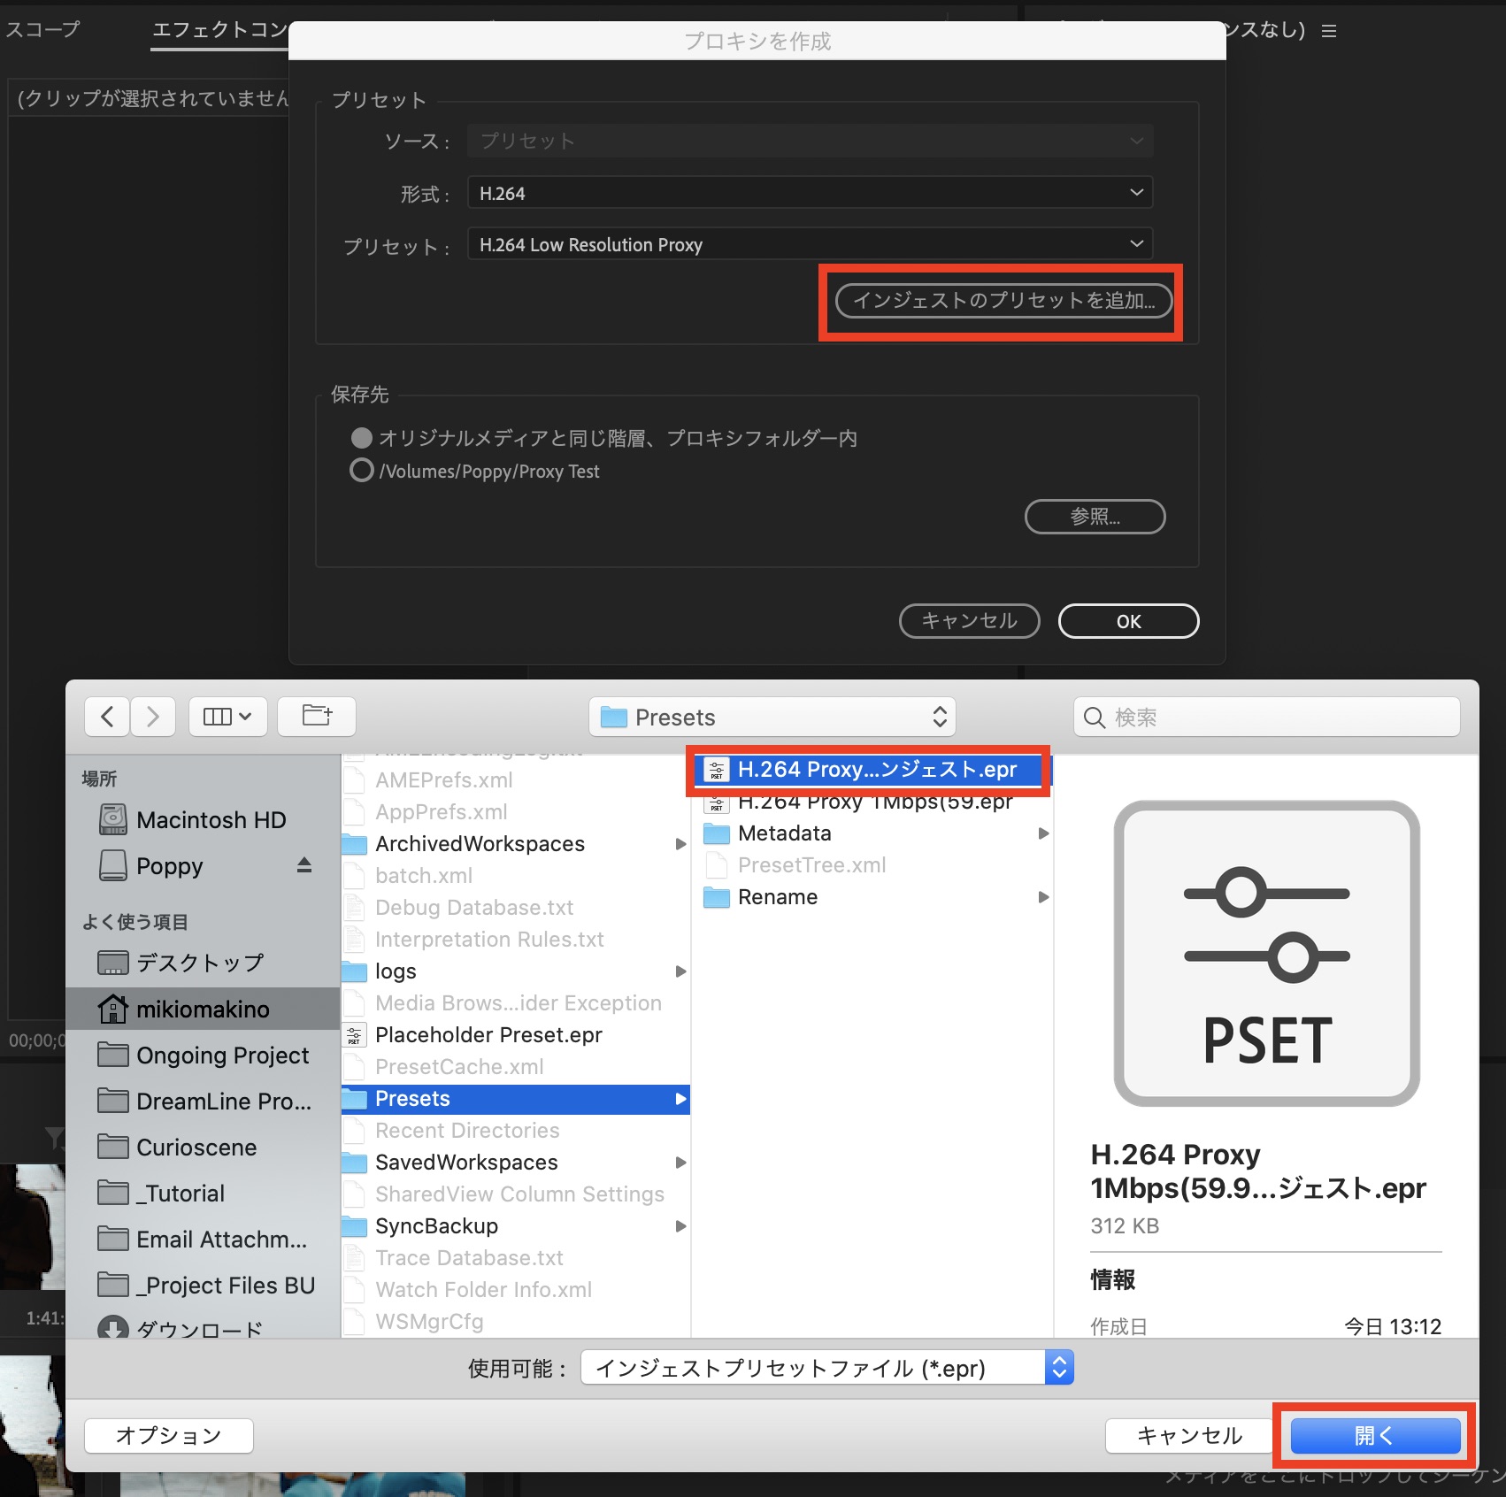Expand SavedWorkspaces with its arrow
The height and width of the screenshot is (1497, 1506).
680,1163
